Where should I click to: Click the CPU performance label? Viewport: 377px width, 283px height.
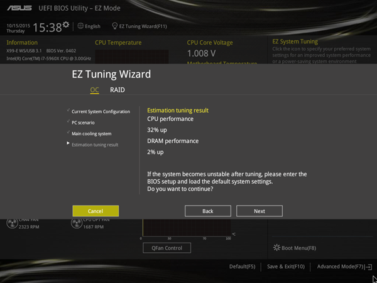[x=170, y=119]
